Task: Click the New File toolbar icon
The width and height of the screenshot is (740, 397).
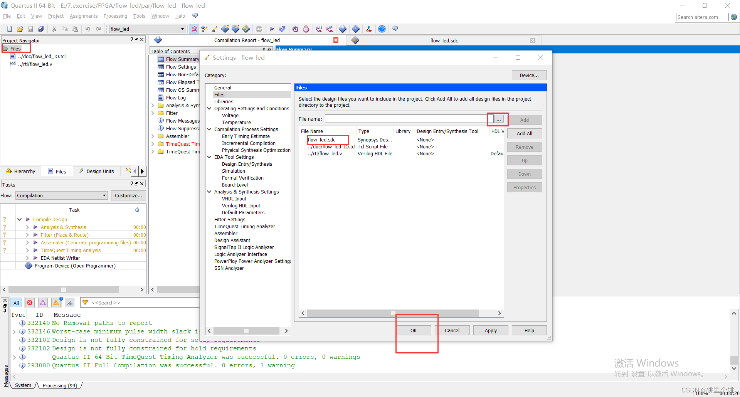Action: (x=10, y=29)
